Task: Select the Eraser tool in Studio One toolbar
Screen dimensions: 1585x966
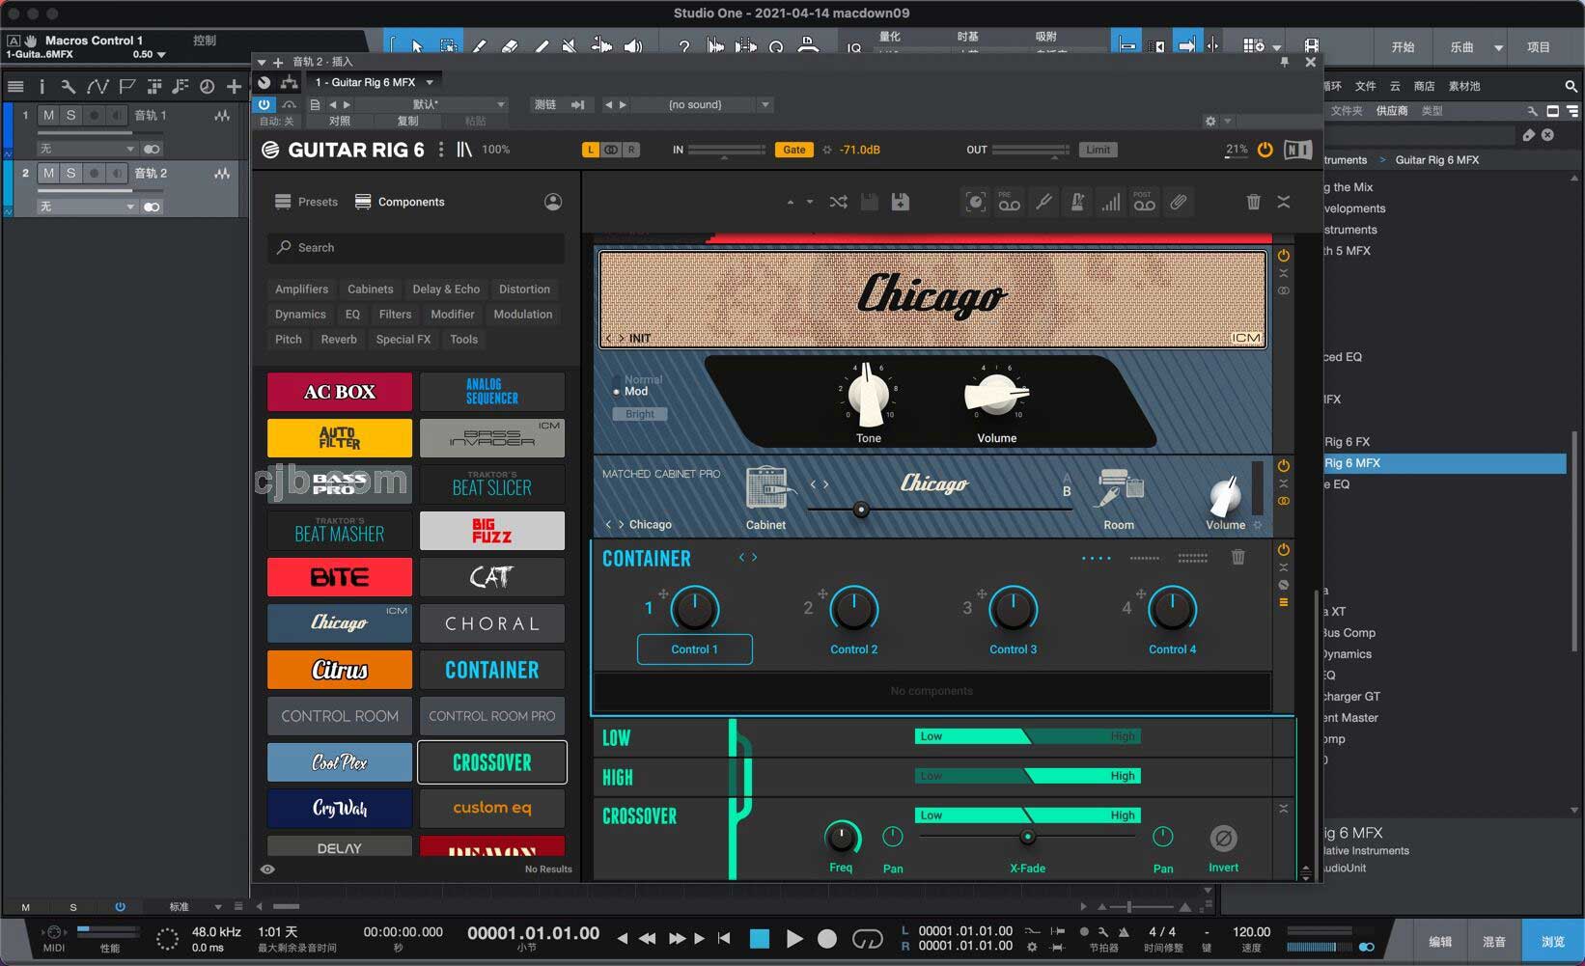Action: point(509,46)
